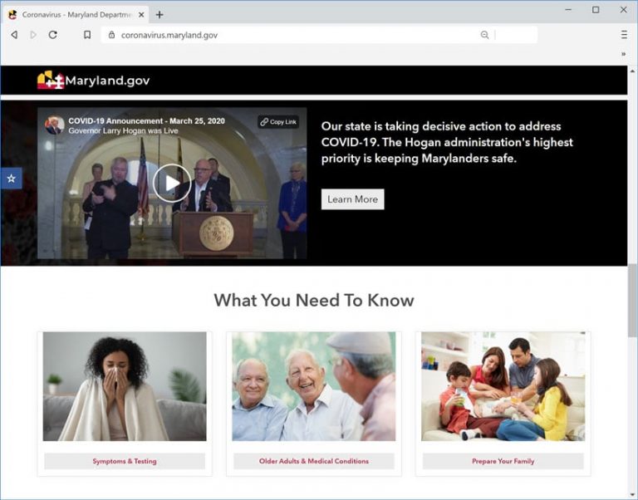Click the page vertical scrollbar thumb
The width and height of the screenshot is (638, 500).
[x=632, y=300]
